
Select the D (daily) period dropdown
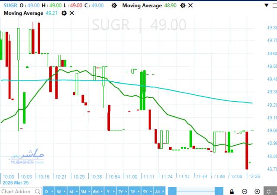tap(48, 192)
